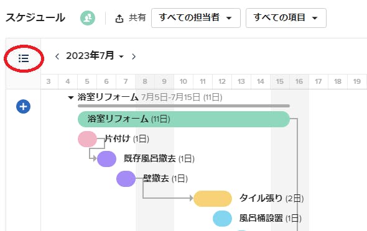Click the share upload icon
Viewport: 367px width, 231px height.
coord(119,19)
